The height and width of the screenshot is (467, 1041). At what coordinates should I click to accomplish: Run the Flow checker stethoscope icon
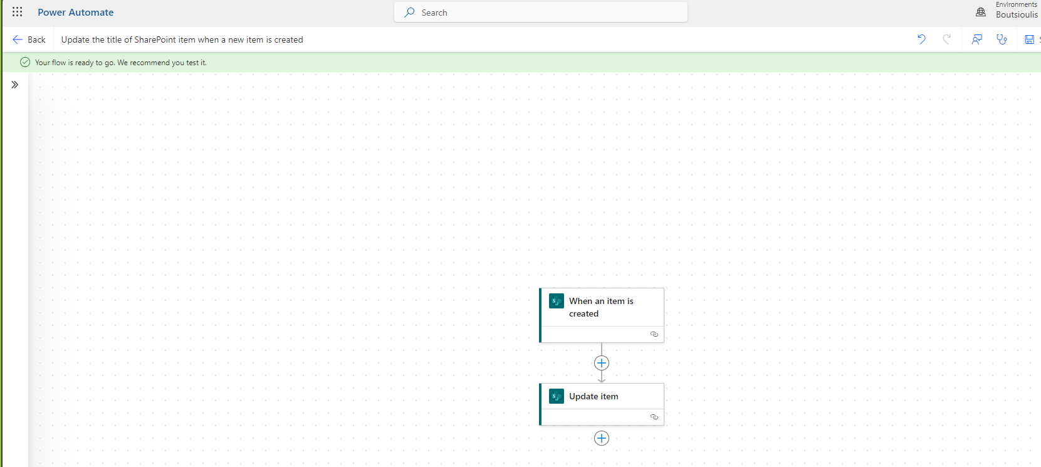[1002, 39]
